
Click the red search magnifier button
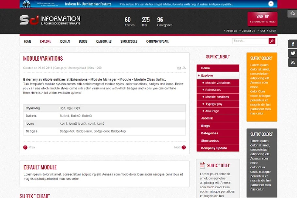click(x=272, y=41)
